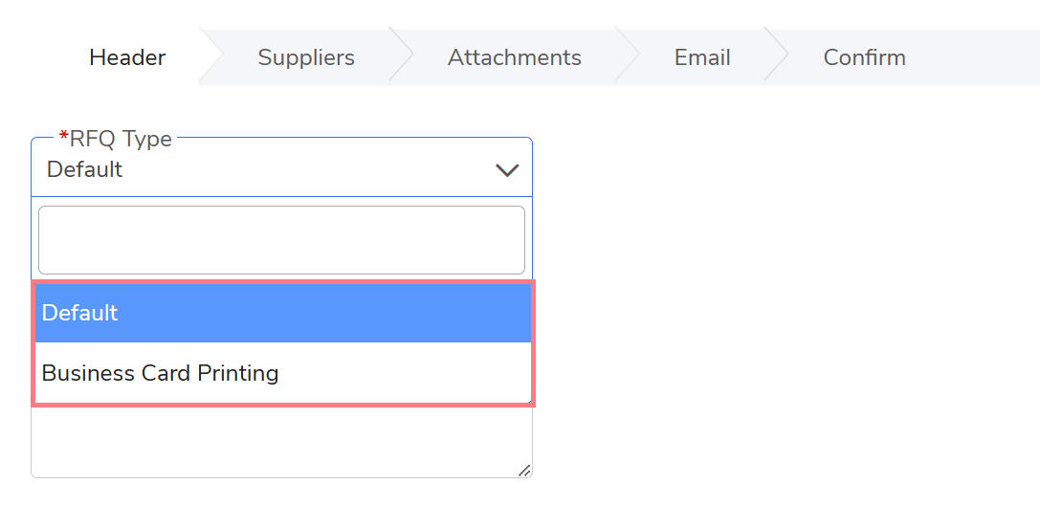This screenshot has width=1040, height=506.
Task: Click the red required asterisk
Action: click(x=64, y=139)
